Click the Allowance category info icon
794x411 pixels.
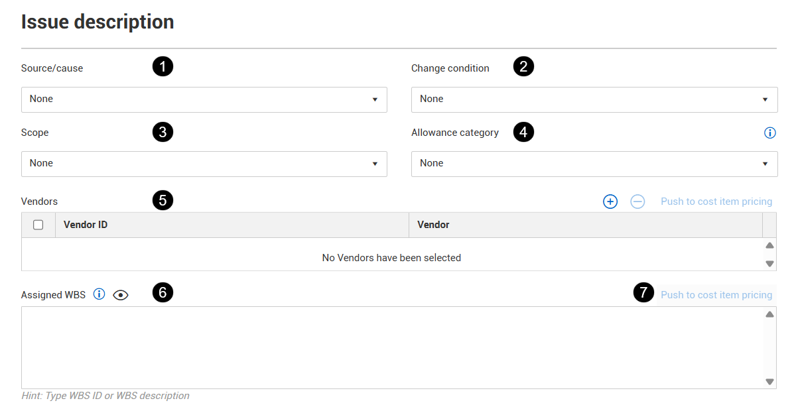point(769,133)
